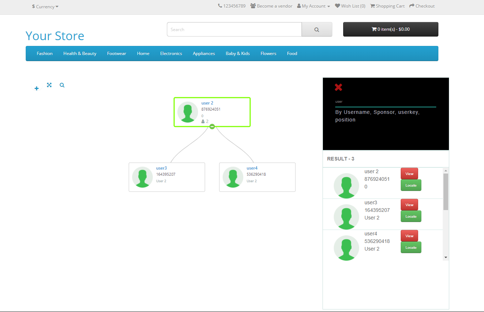Click Locate button for user4 result

point(411,248)
